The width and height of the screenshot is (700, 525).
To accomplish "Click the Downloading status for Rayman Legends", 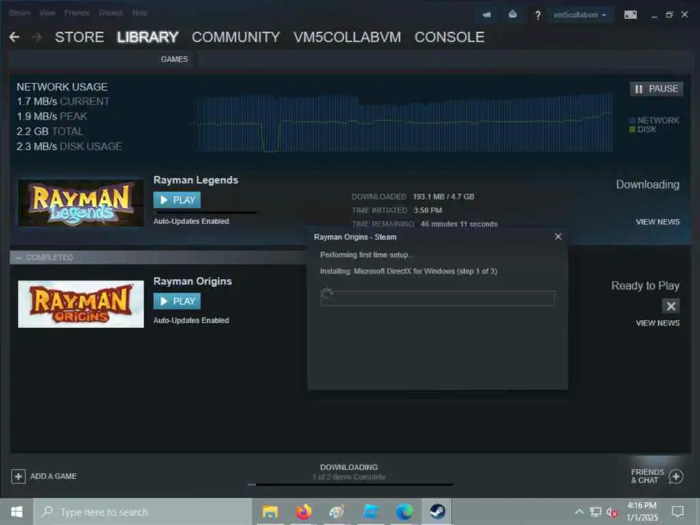I will [x=648, y=185].
